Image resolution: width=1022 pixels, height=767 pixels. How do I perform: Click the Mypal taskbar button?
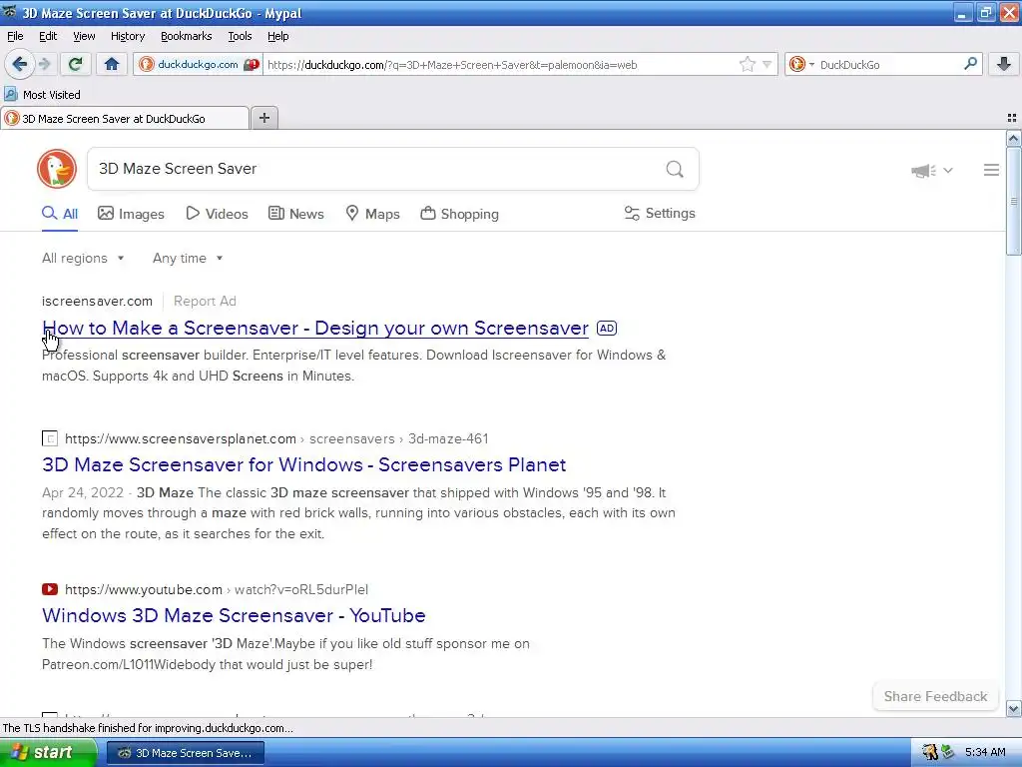(x=185, y=753)
